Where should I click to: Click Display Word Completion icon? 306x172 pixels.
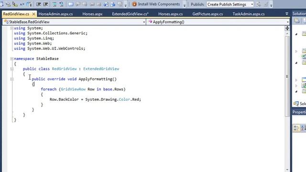tap(22, 4)
